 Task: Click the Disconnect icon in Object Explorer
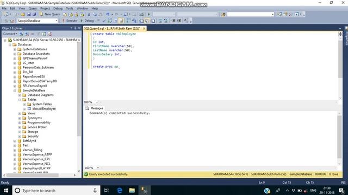pyautogui.click(x=27, y=34)
